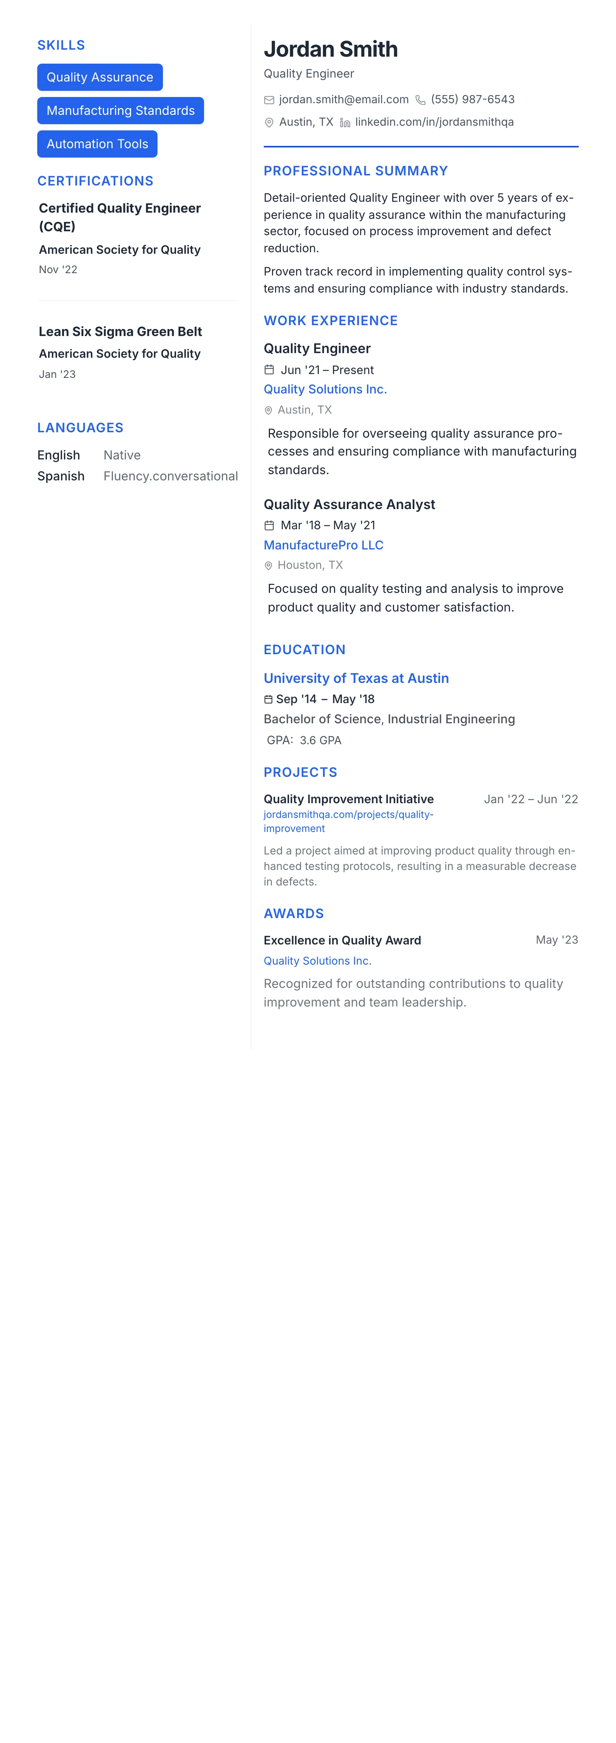Click the jordan.smith@email.com address

(344, 99)
